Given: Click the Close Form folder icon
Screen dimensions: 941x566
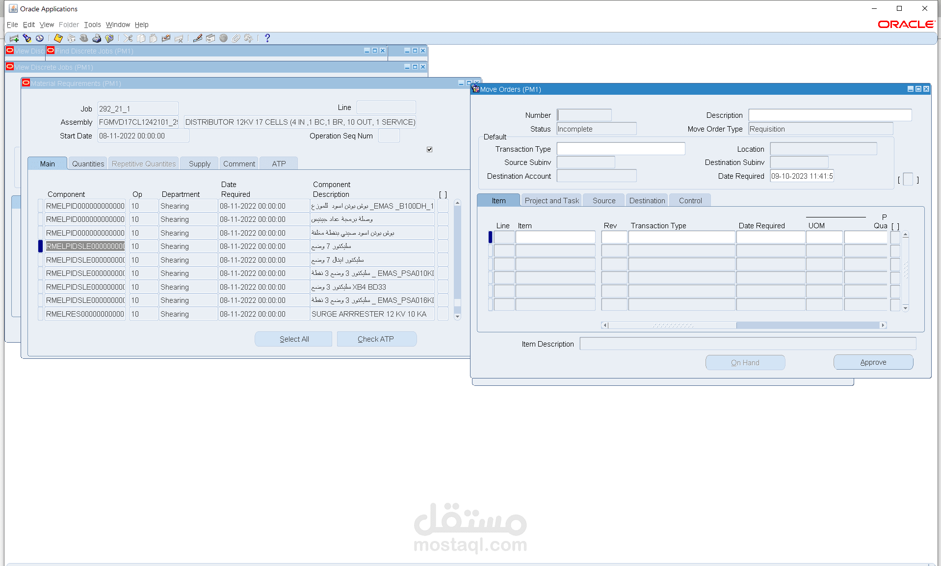Looking at the screenshot, I should click(109, 38).
